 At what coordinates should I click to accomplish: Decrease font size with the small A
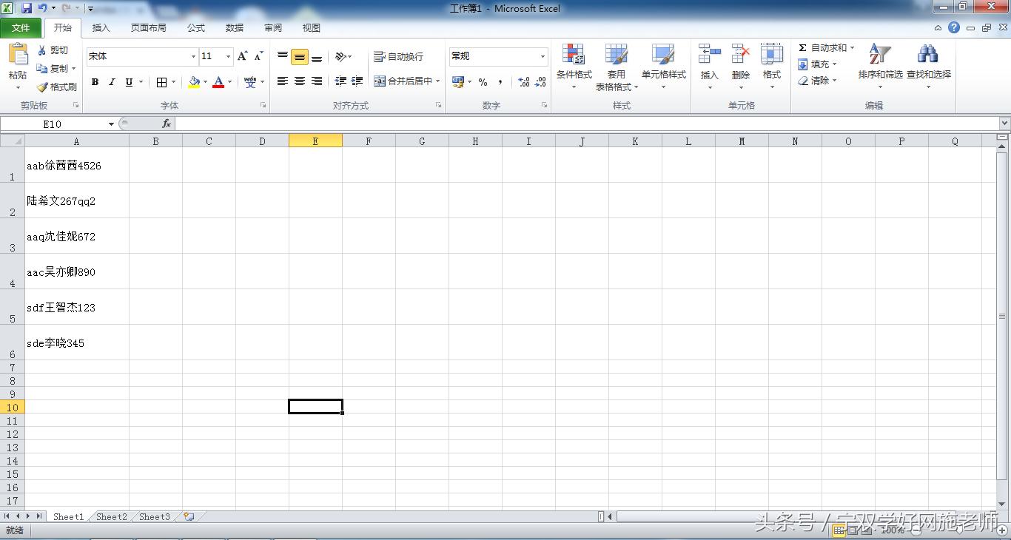point(258,56)
